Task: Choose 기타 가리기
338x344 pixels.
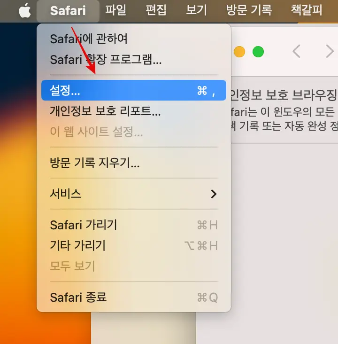Action: 134,245
